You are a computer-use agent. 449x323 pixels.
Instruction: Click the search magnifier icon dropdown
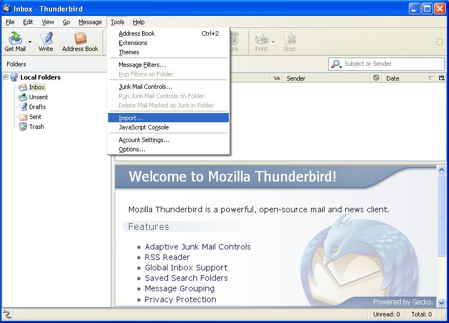336,64
